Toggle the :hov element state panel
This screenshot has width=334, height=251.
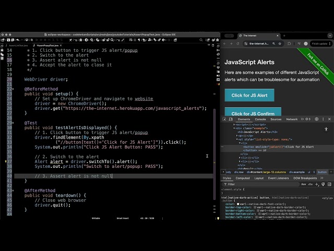coord(304,184)
